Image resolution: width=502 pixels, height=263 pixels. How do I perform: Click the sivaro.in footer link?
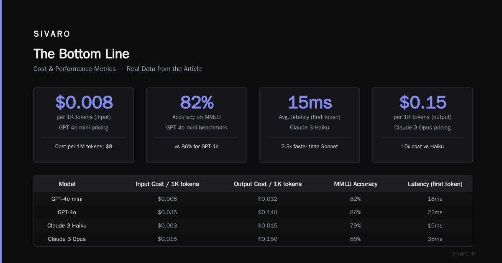(464, 253)
